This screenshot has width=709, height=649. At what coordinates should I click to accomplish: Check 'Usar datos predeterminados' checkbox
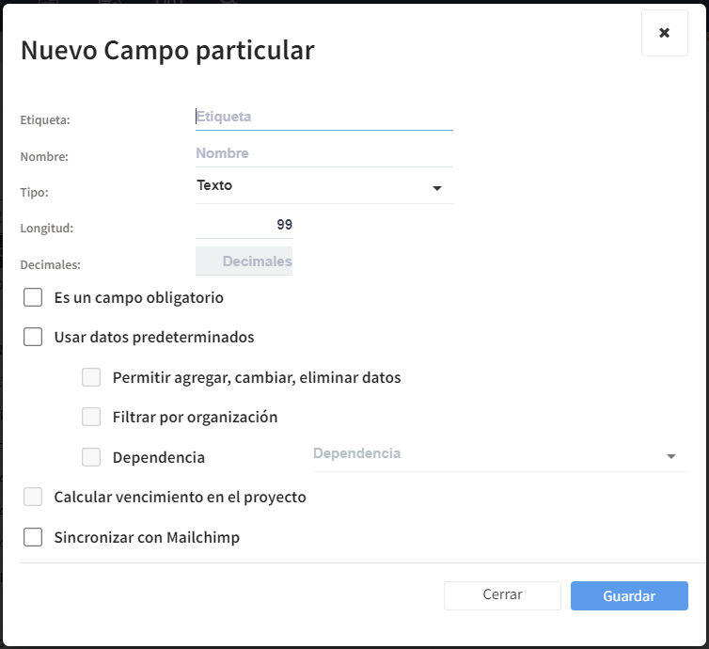[34, 337]
